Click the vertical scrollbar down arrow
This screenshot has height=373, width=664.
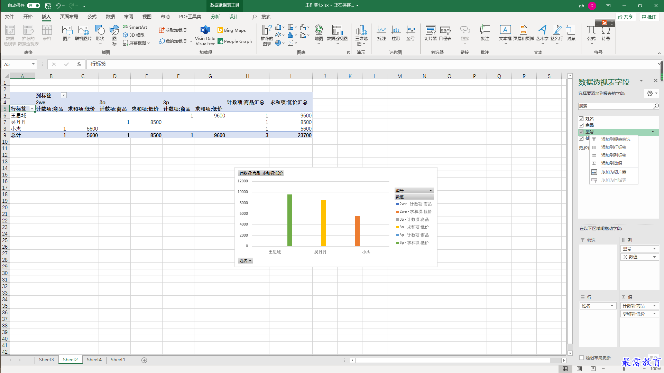pos(570,353)
